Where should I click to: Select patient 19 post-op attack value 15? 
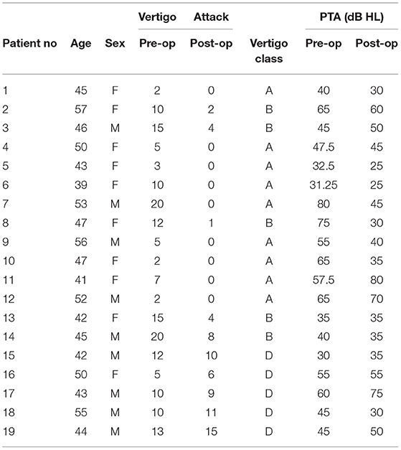point(211,431)
